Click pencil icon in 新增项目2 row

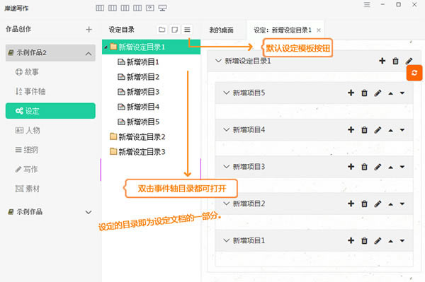(x=378, y=204)
